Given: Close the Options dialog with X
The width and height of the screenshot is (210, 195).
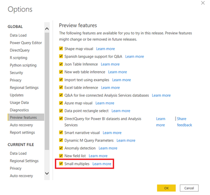Looking at the screenshot, I should coord(203,3).
